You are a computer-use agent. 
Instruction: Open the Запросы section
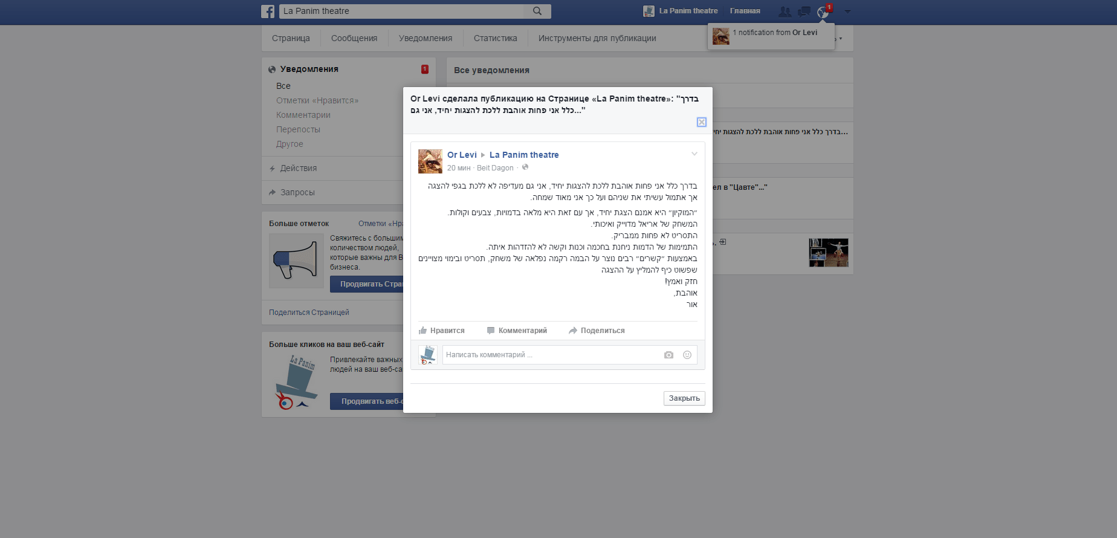tap(297, 192)
